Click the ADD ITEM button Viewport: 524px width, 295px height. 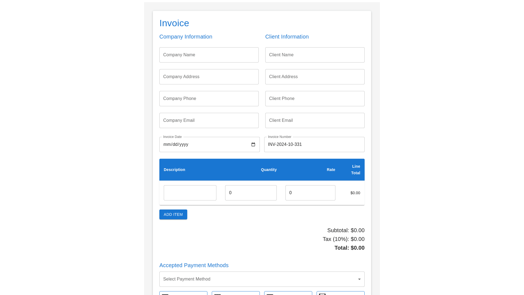click(x=173, y=214)
